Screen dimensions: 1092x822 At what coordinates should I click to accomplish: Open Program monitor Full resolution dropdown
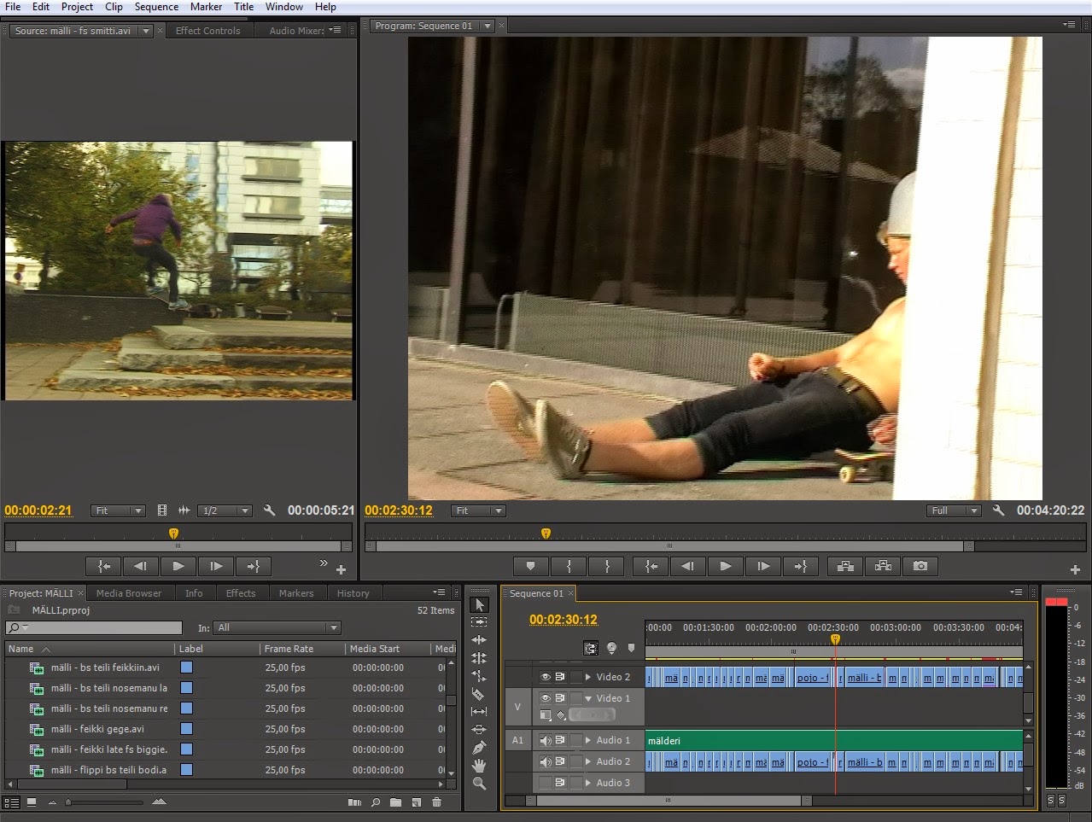tap(954, 510)
